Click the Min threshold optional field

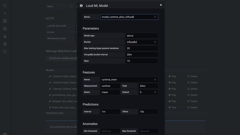pos(110,131)
